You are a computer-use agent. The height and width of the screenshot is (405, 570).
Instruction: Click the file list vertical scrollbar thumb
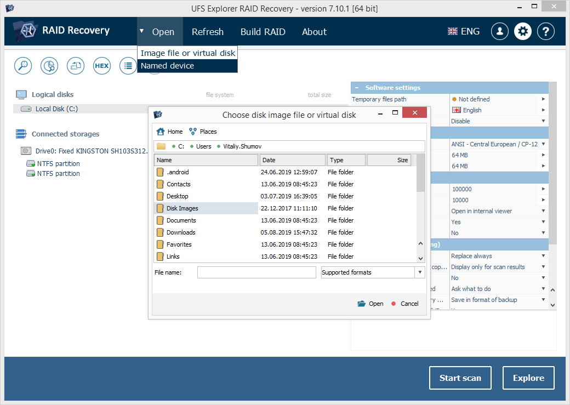coord(420,173)
